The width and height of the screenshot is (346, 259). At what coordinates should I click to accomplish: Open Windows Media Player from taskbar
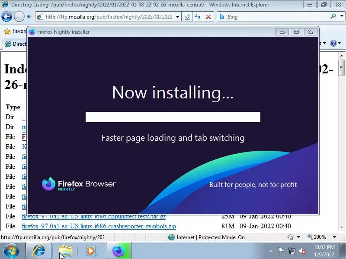91,251
